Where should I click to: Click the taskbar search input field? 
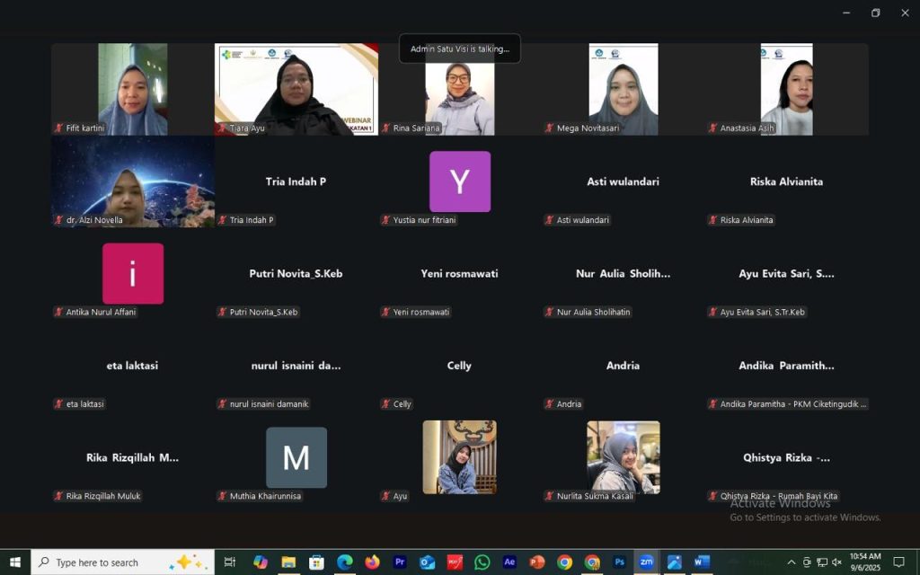point(108,562)
